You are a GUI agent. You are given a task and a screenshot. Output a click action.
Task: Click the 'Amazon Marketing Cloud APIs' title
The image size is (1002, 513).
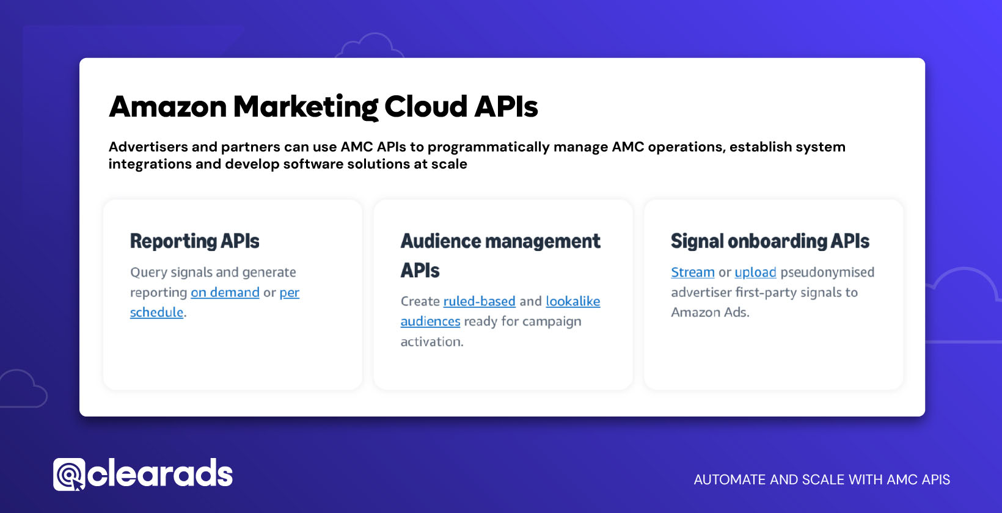tap(323, 107)
